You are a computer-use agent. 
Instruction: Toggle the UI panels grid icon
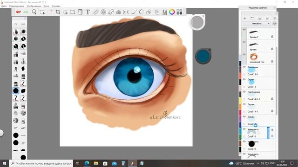pyautogui.click(x=179, y=12)
